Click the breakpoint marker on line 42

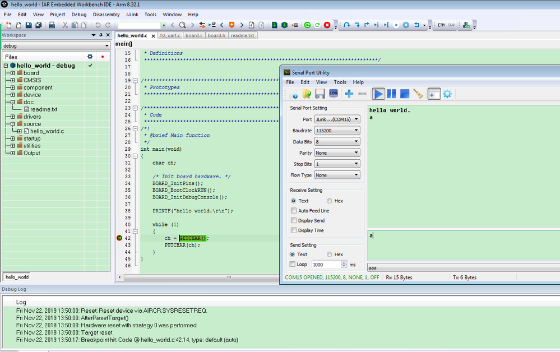coord(119,238)
